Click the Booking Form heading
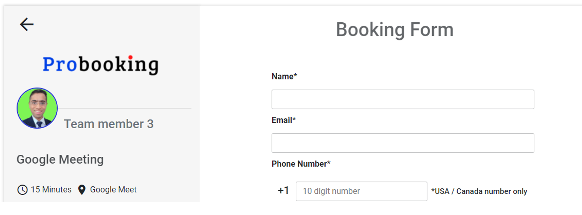582x215 pixels. click(395, 30)
